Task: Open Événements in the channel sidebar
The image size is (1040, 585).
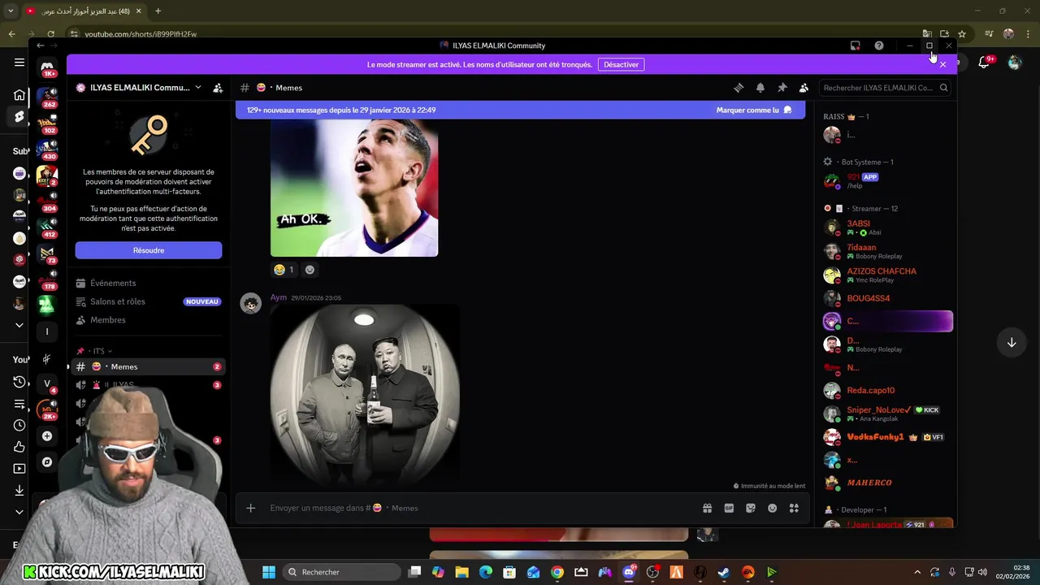Action: click(148, 283)
